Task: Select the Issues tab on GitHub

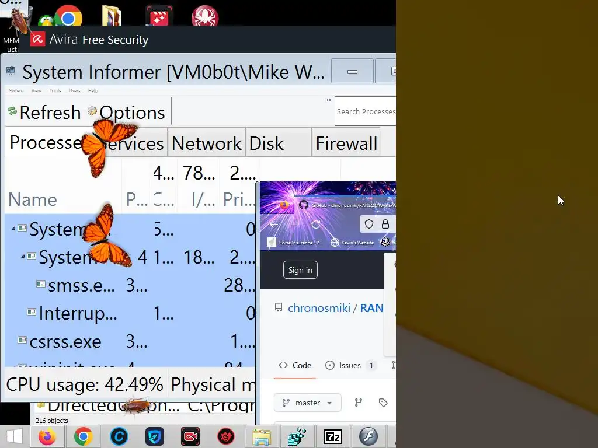Action: (350, 365)
